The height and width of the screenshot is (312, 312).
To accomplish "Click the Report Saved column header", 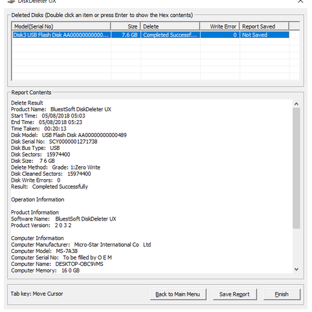I will pos(264,26).
